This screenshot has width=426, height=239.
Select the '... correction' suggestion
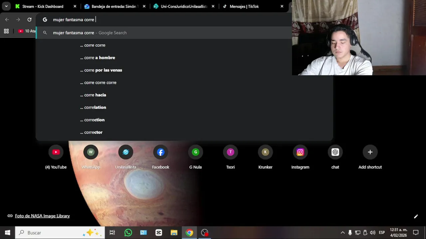click(x=184, y=120)
